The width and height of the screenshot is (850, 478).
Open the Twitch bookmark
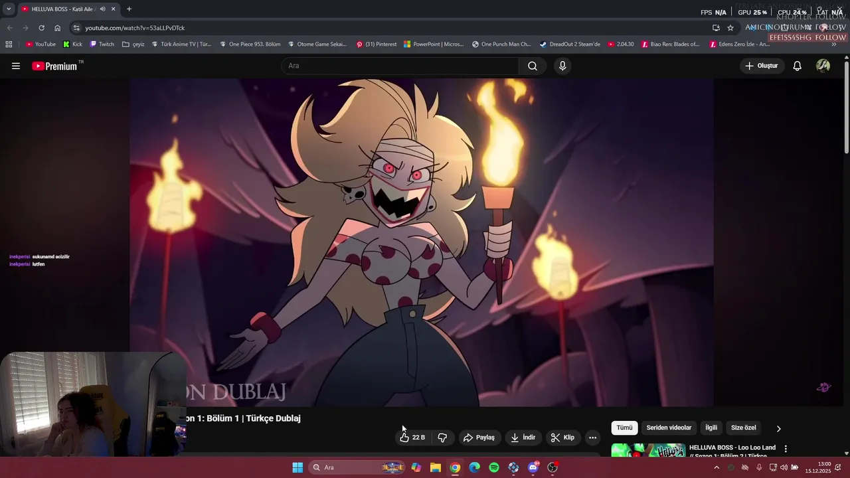(102, 44)
